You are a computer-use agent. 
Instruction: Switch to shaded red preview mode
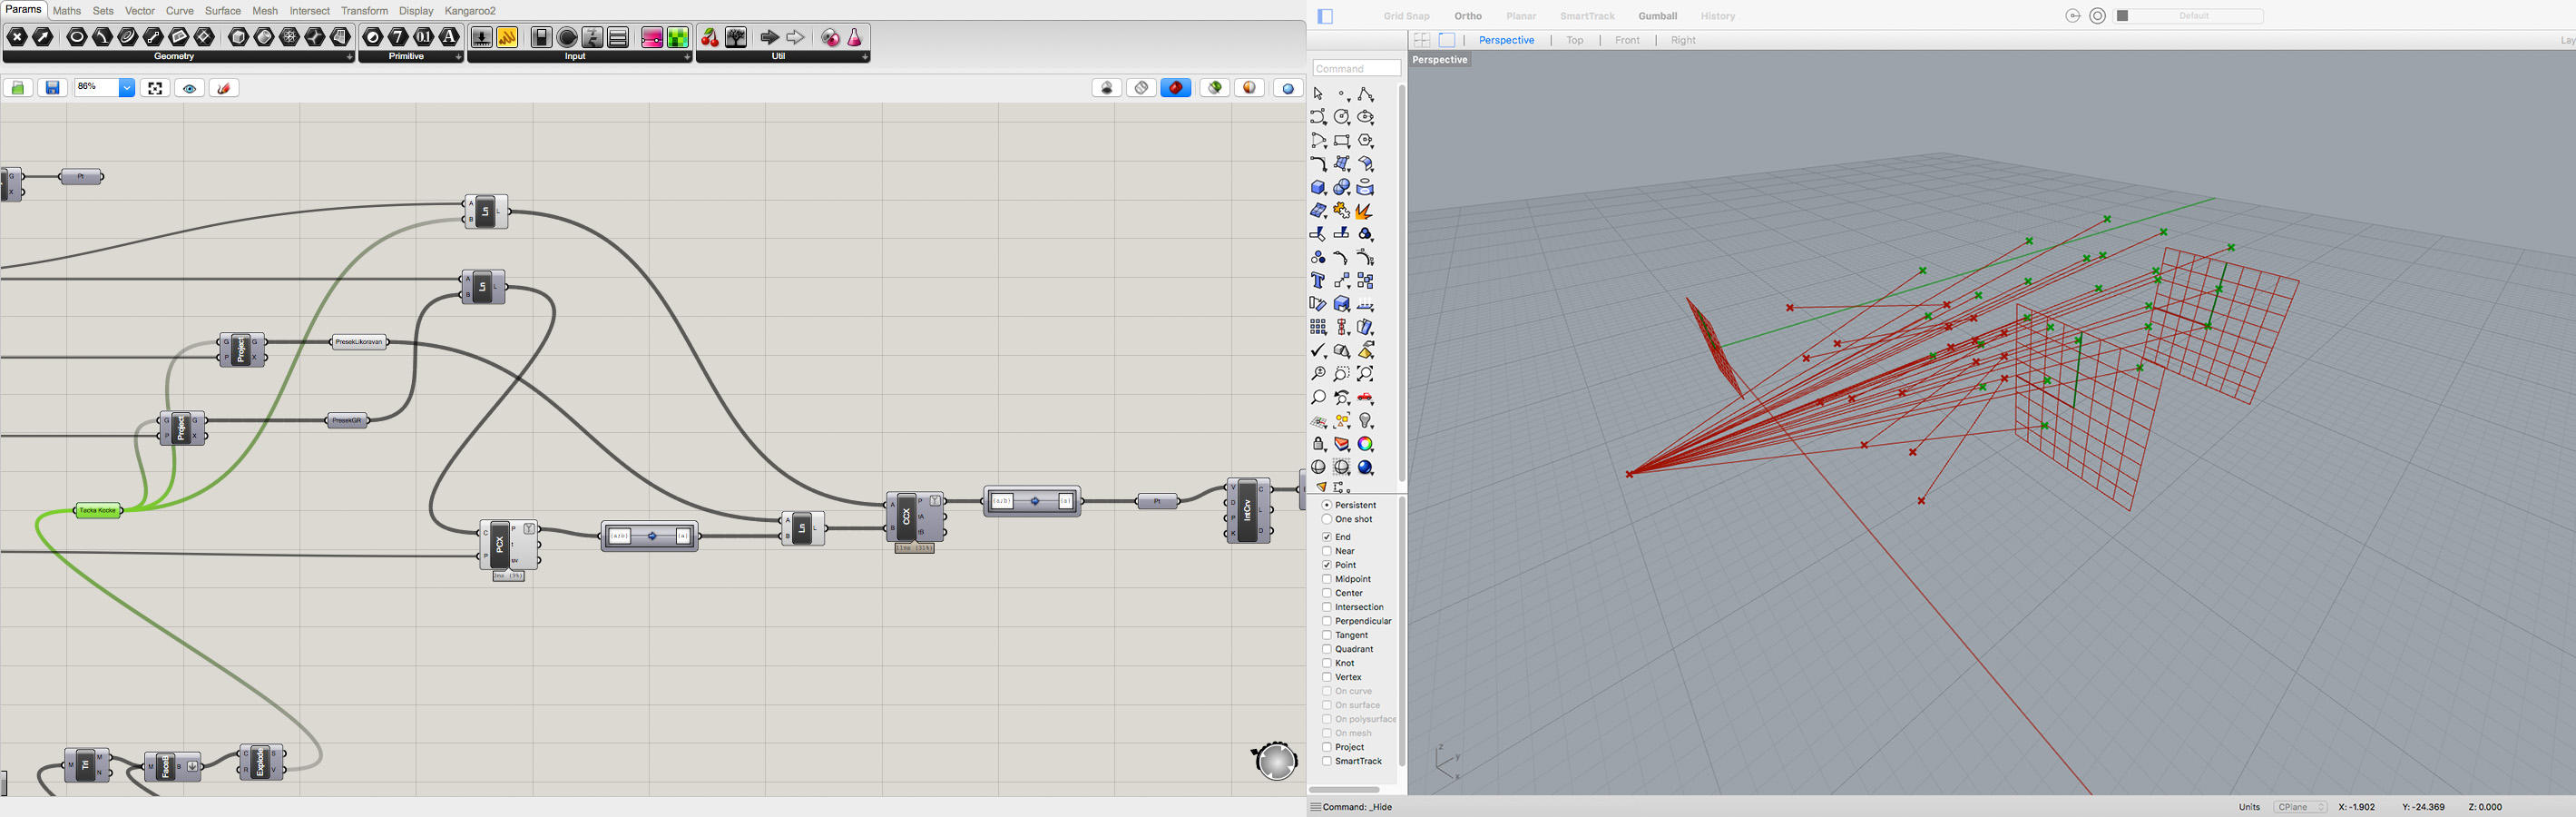click(x=1176, y=88)
